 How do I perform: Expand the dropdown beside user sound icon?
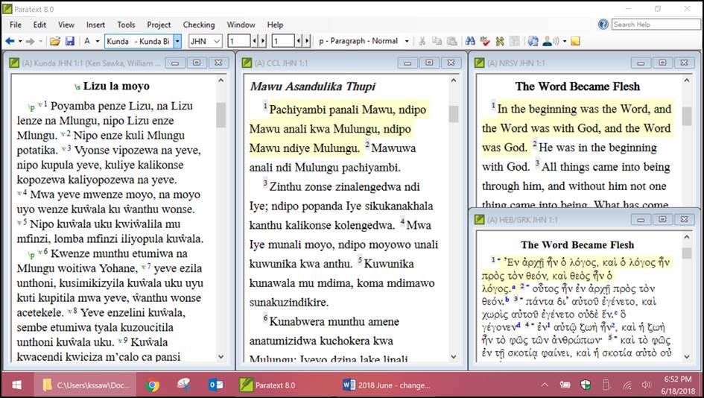click(565, 41)
